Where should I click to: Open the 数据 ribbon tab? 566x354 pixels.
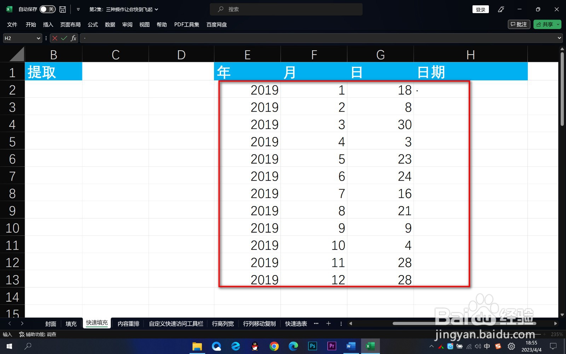point(110,24)
